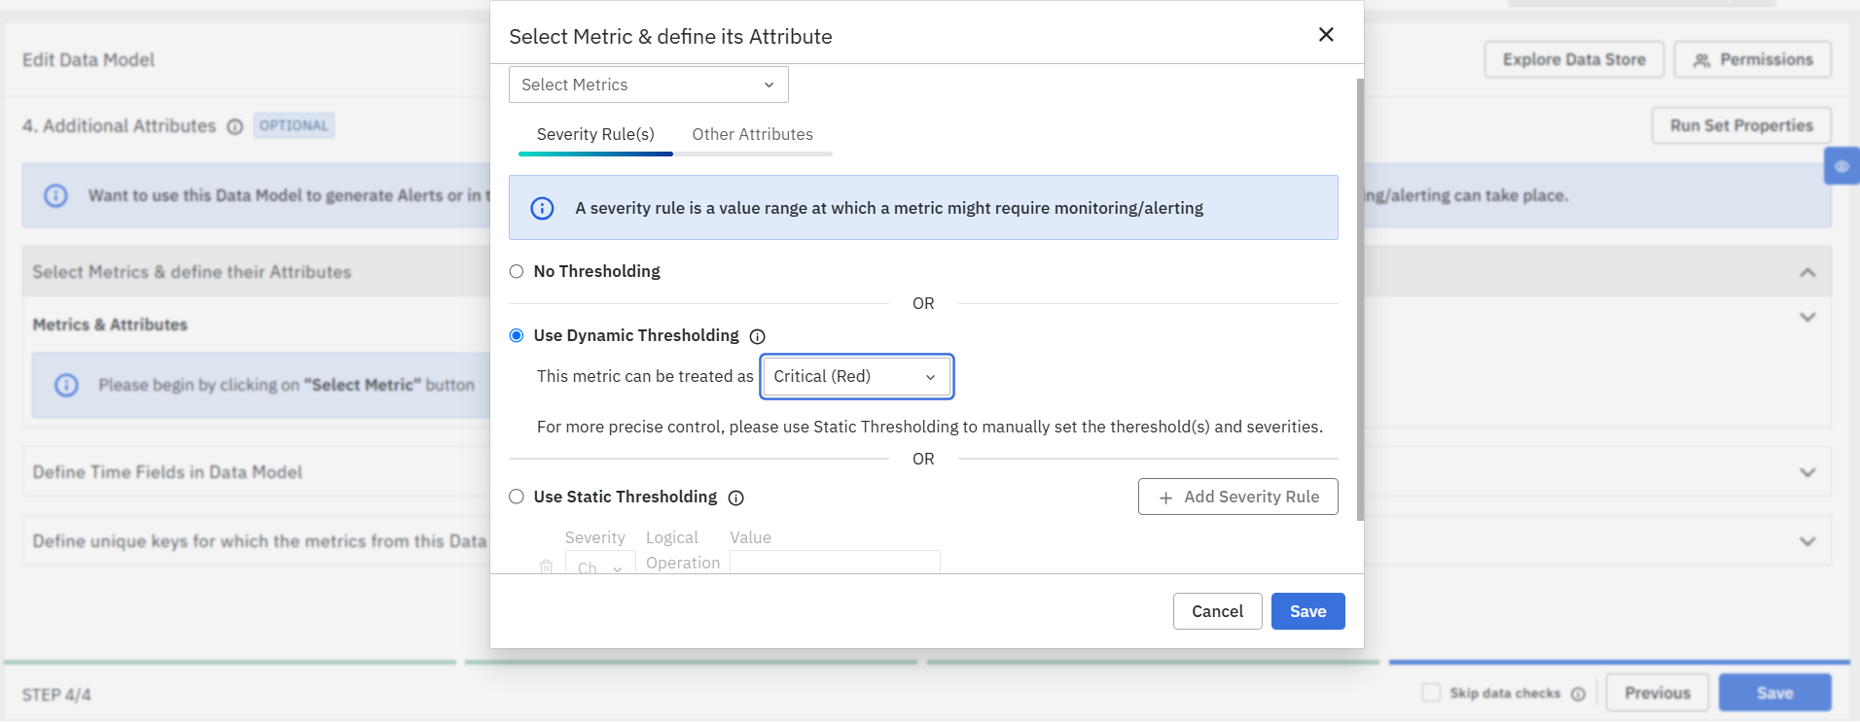Screen dimensions: 1860x722
Task: Select the No Thresholding radio option
Action: [x=517, y=272]
